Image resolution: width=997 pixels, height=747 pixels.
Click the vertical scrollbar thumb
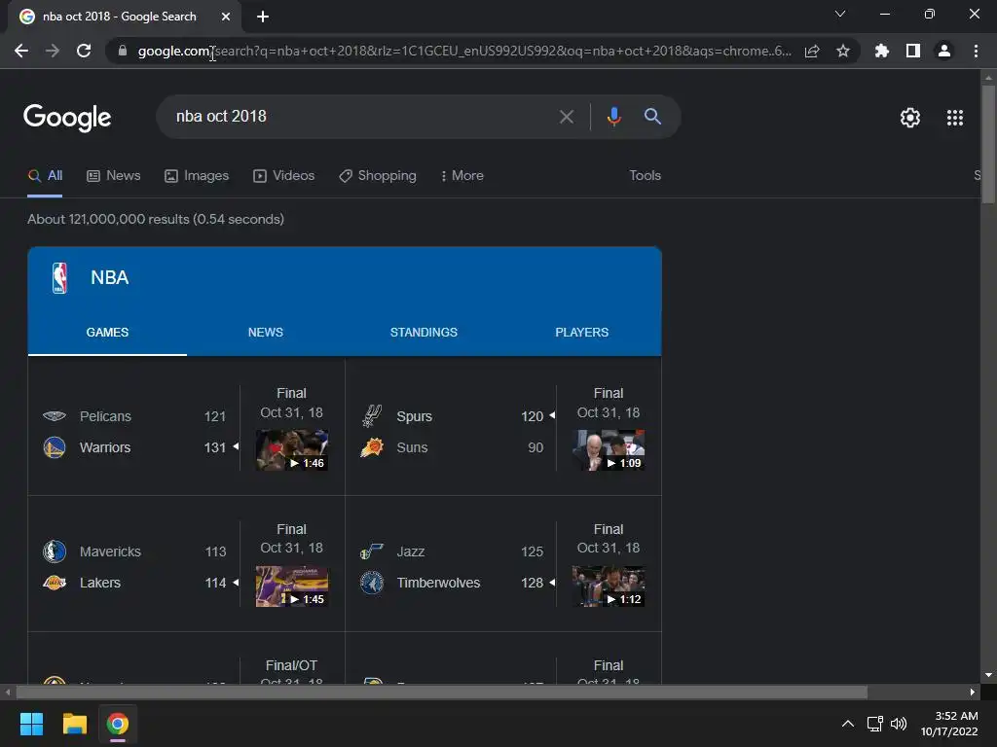pyautogui.click(x=988, y=144)
